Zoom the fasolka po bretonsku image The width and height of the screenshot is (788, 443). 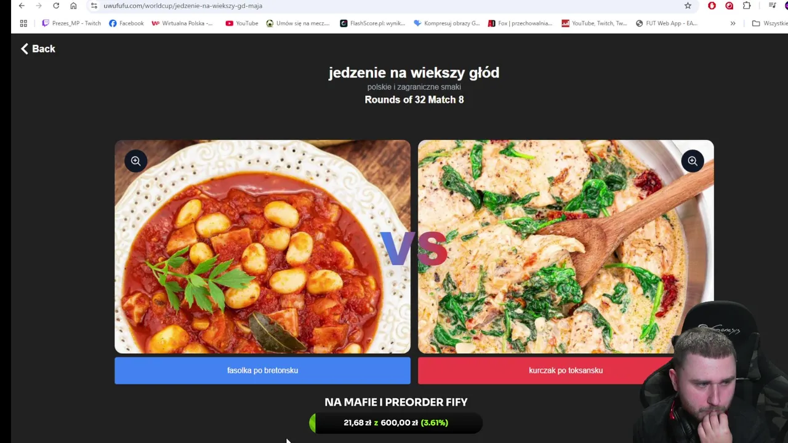[x=135, y=161]
